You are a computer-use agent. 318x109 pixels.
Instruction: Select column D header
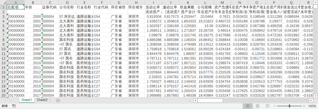[x=67, y=2]
